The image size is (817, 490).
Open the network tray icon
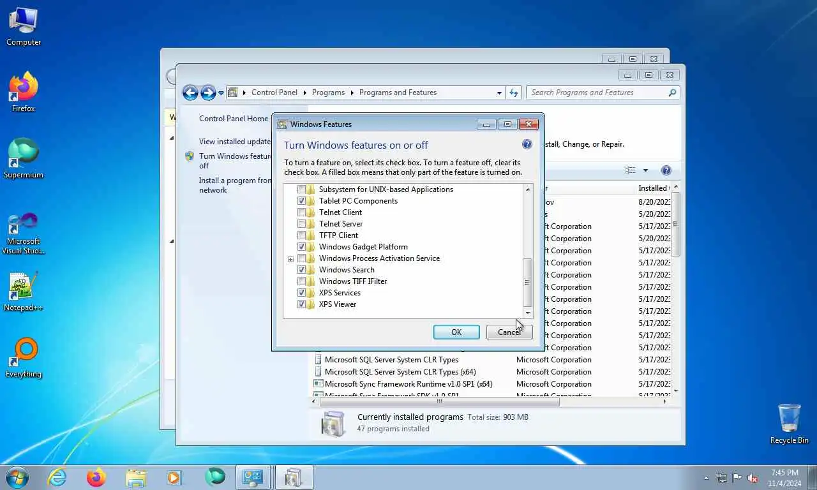[722, 477]
